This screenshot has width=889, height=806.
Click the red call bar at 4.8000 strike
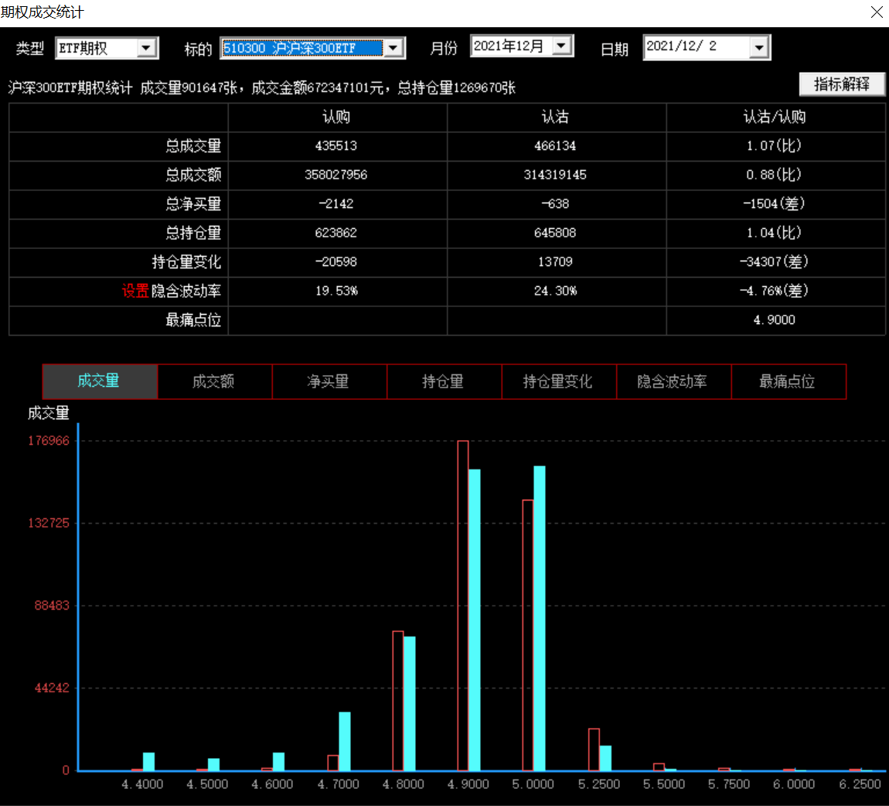pyautogui.click(x=397, y=700)
